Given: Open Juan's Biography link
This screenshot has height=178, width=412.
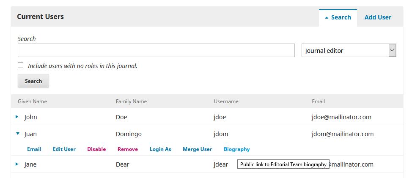Looking at the screenshot, I should (236, 149).
